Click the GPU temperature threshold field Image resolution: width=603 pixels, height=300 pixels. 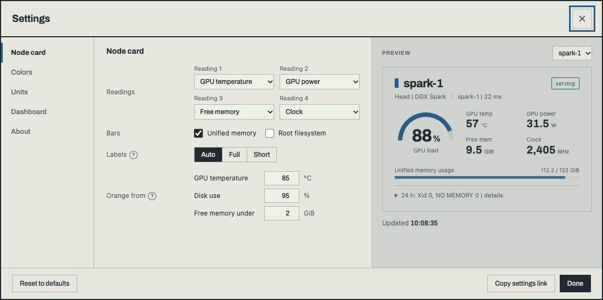pos(282,178)
